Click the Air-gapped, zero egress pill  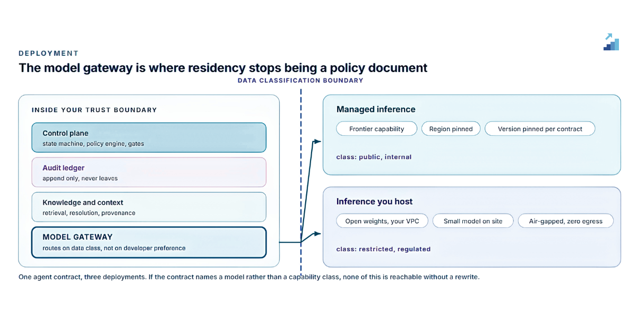coord(566,221)
